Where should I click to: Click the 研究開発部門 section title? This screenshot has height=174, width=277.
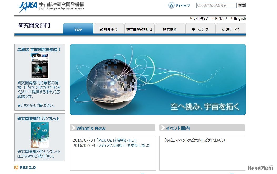point(34,25)
